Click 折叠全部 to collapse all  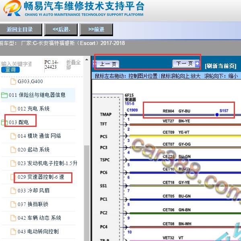[73, 65]
